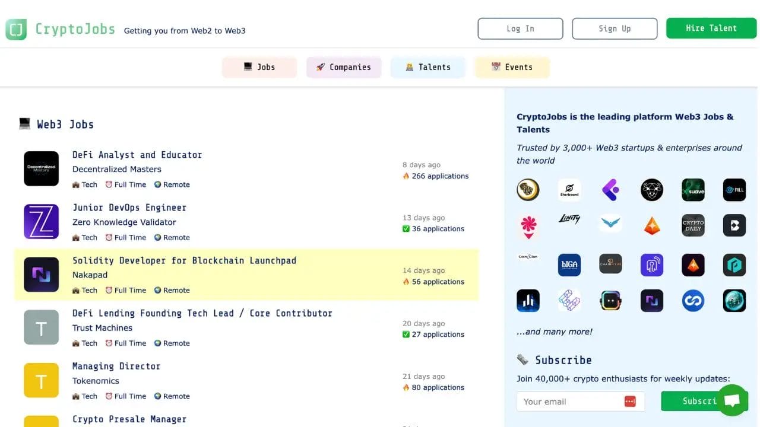Click the Starboard partner logo
Viewport: 760px width, 427px height.
tap(569, 190)
